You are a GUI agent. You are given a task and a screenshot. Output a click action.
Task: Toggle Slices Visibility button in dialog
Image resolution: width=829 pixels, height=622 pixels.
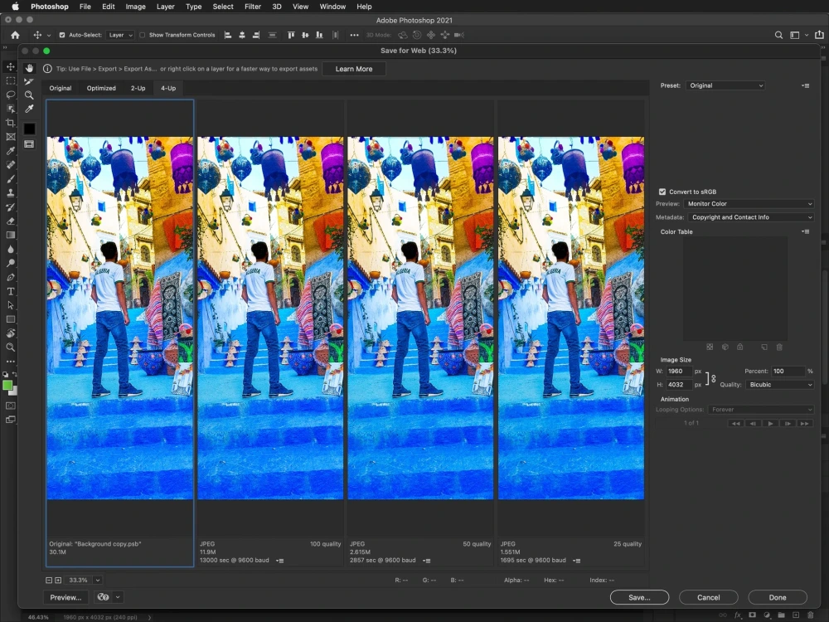click(x=29, y=144)
